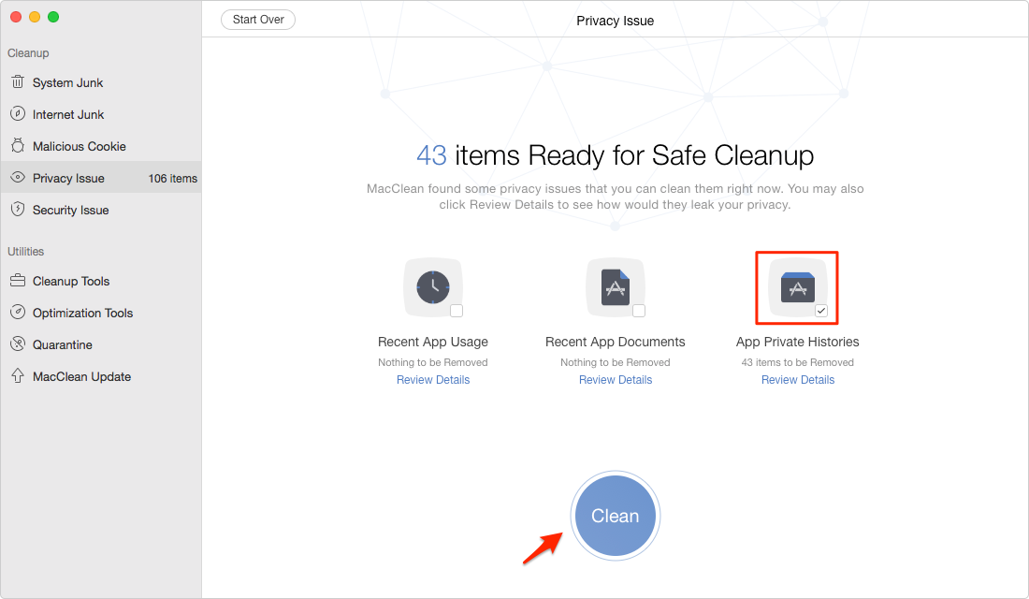
Task: Check the Recent App Documents checkbox
Action: tap(639, 311)
